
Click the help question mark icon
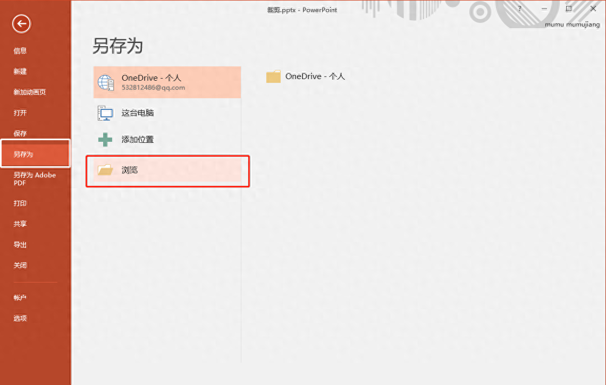click(x=520, y=8)
